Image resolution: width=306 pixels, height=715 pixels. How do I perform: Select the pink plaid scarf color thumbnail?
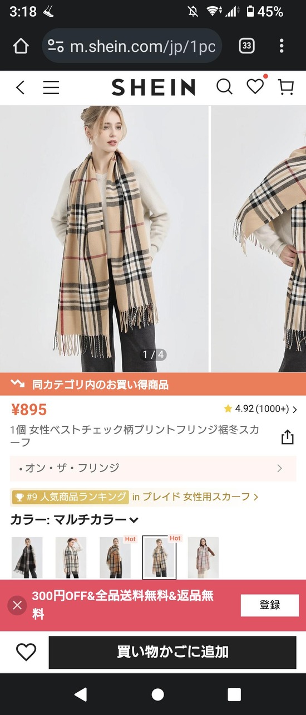pos(203,557)
